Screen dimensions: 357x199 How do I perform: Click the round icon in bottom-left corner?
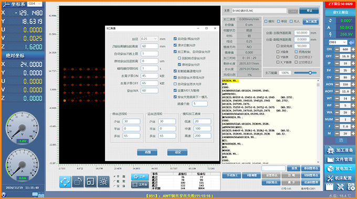click(4, 195)
